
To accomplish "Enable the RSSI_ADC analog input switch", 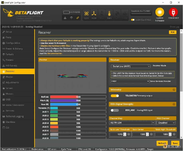I will tap(115, 110).
